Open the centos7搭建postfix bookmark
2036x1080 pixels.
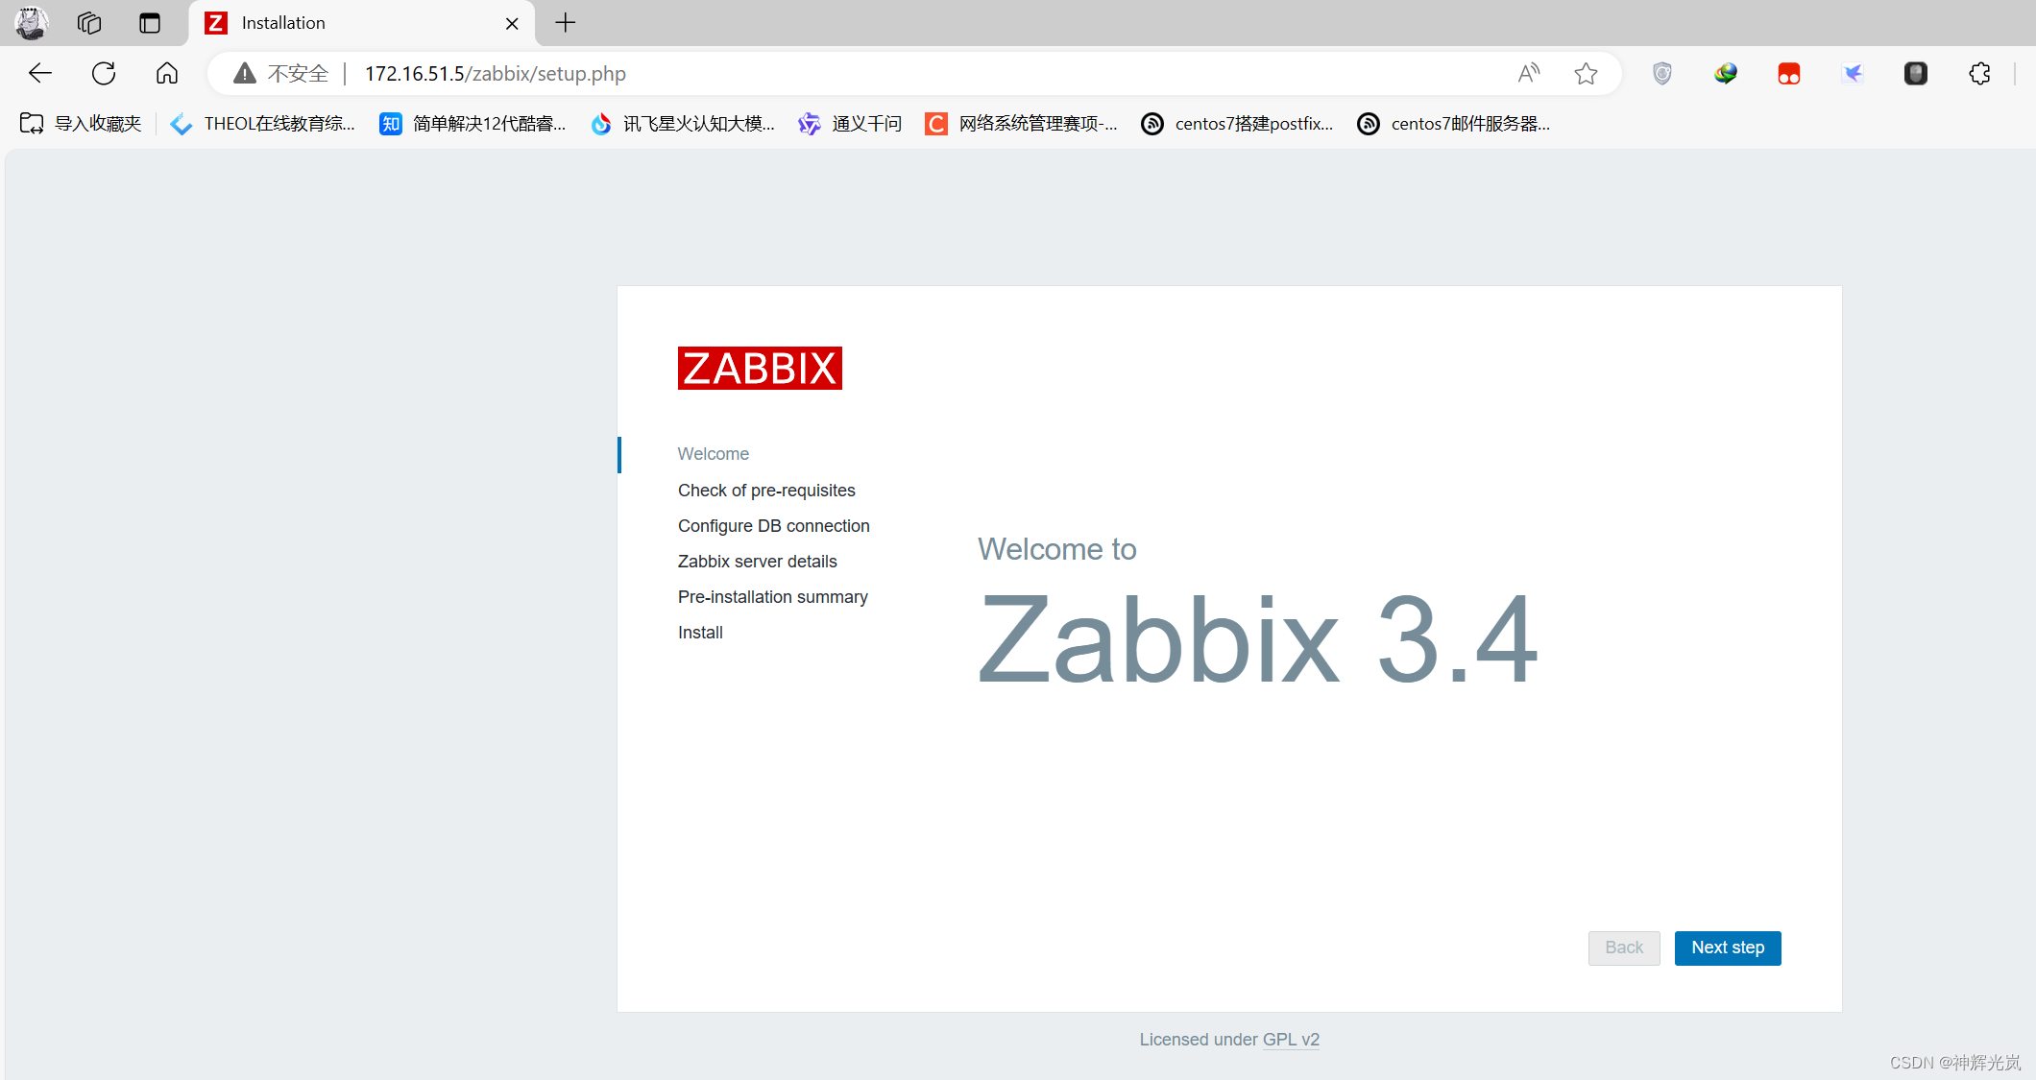point(1238,124)
